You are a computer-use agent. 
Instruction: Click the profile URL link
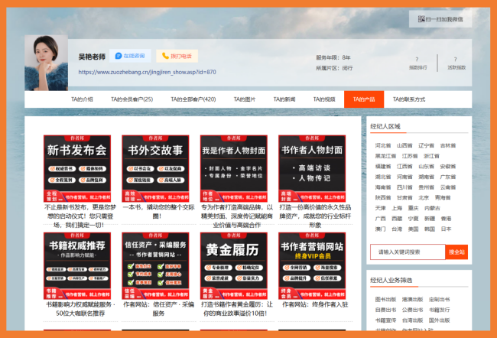pos(147,72)
